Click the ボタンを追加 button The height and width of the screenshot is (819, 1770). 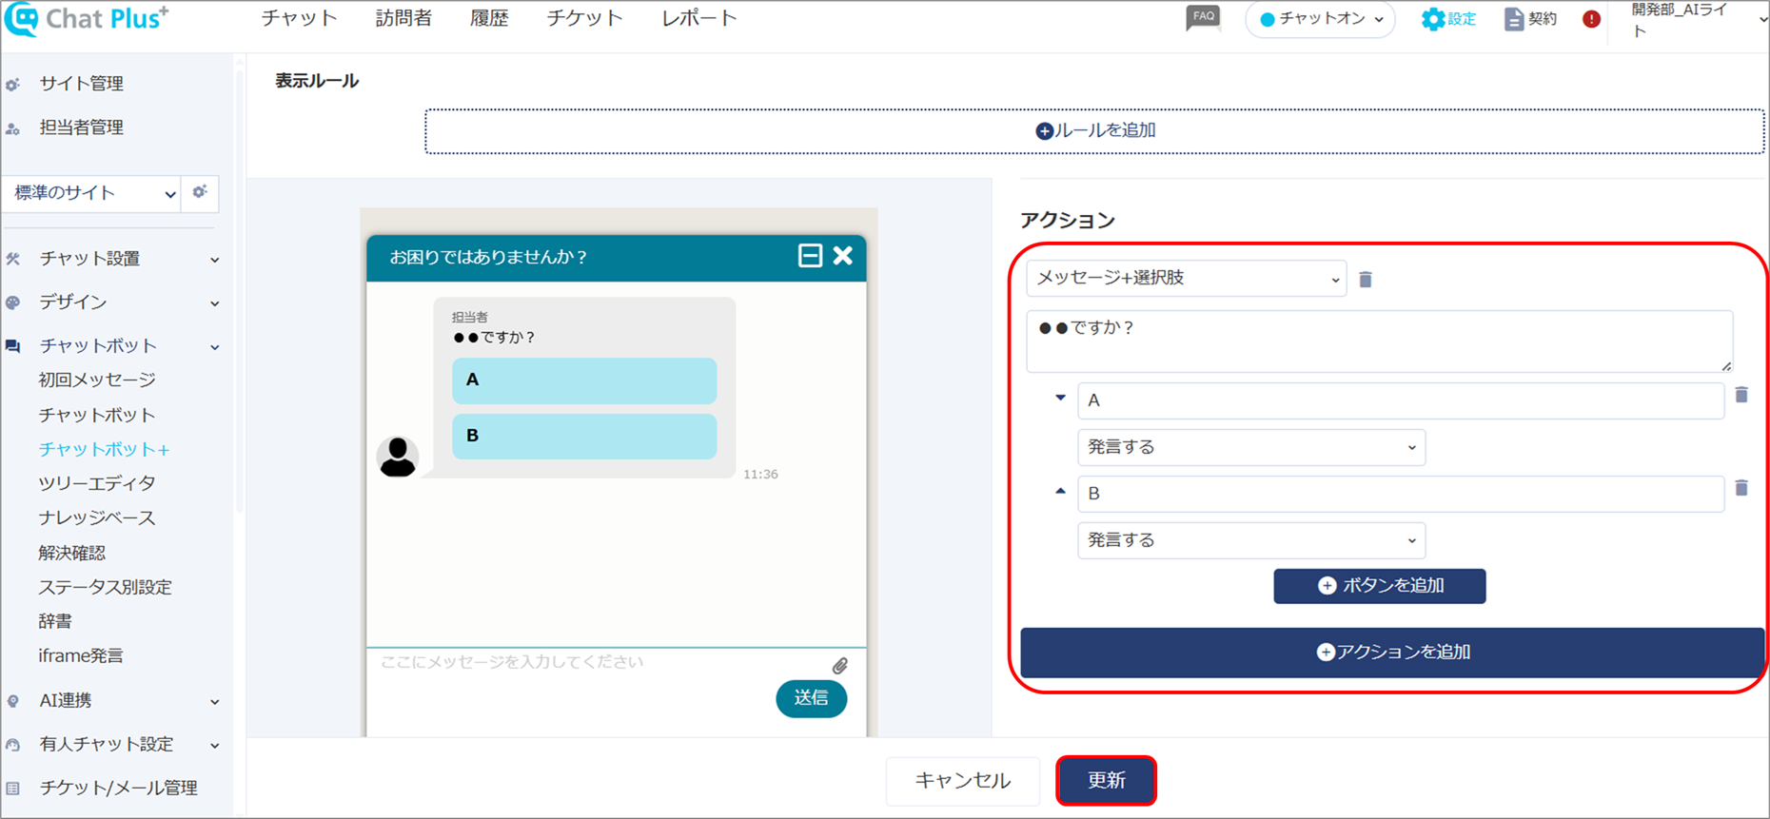(1380, 586)
